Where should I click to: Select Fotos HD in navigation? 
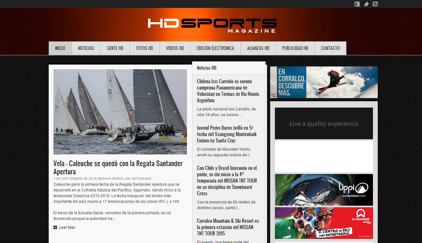point(145,48)
